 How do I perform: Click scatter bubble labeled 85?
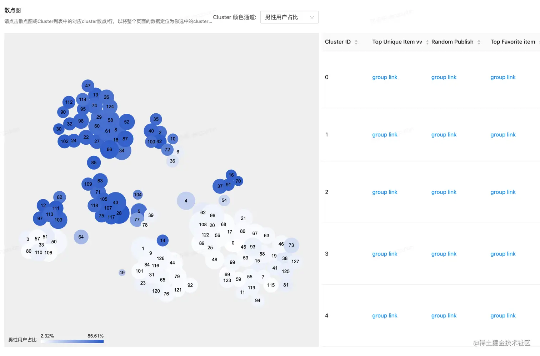[94, 162]
